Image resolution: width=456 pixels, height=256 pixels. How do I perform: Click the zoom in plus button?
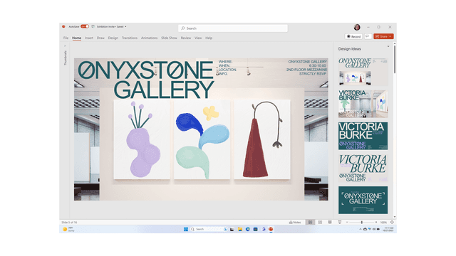376,223
